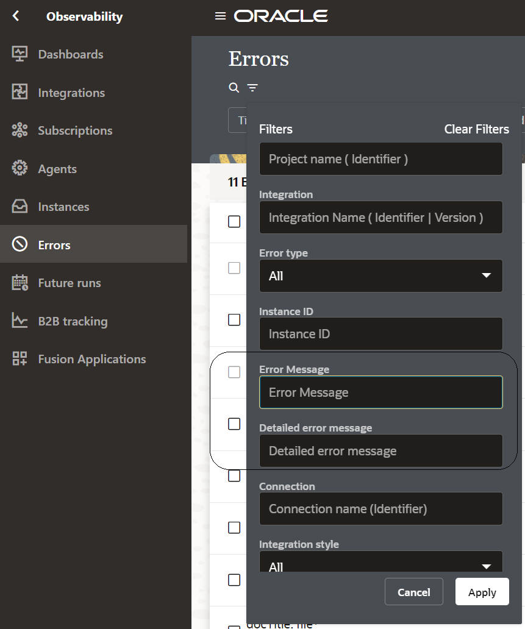
Task: Click the Future runs calendar icon
Action: 20,282
